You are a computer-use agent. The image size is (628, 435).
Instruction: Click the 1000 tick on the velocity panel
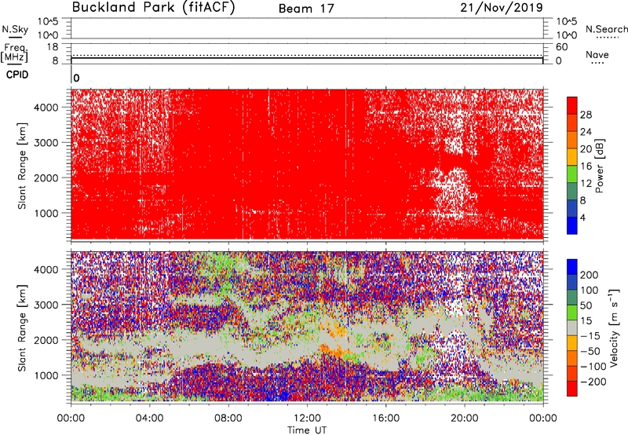point(46,375)
